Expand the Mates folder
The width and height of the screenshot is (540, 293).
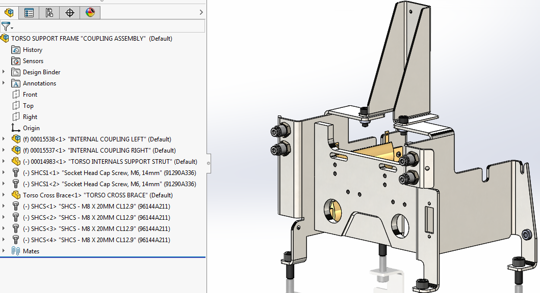pyautogui.click(x=4, y=251)
